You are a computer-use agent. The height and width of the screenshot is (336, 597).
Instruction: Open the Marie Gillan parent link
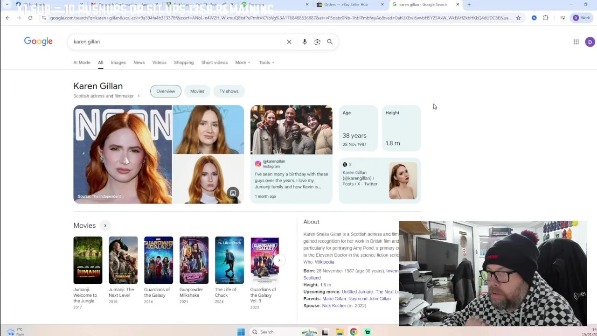pos(334,299)
